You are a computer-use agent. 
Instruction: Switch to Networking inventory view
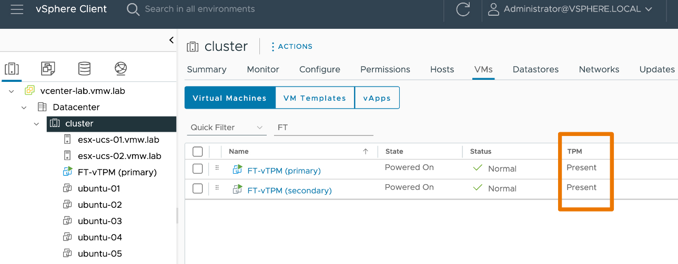[x=121, y=69]
